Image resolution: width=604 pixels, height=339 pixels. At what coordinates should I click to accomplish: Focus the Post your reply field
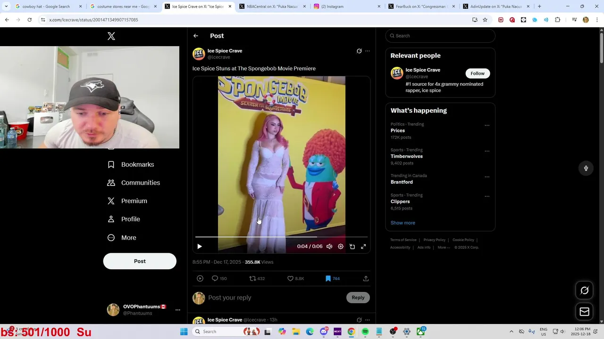tap(275, 298)
